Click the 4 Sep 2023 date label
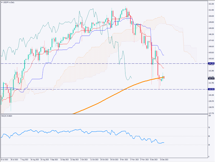215x162 pixels. [x=55, y=160]
